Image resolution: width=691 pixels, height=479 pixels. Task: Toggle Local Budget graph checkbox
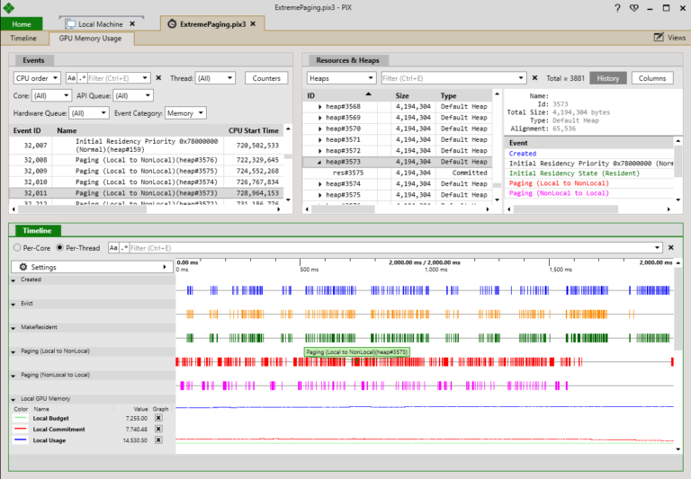158,419
